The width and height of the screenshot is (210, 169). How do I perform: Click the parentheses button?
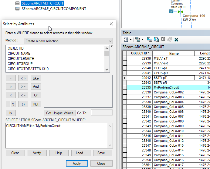pyautogui.click(x=23, y=104)
